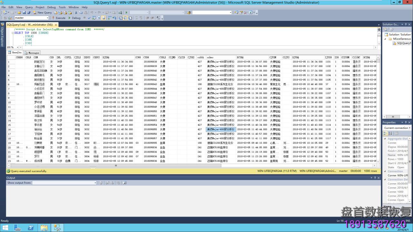Viewport: 413px width, 232px height.
Task: Click the Execute button
Action: point(60,18)
